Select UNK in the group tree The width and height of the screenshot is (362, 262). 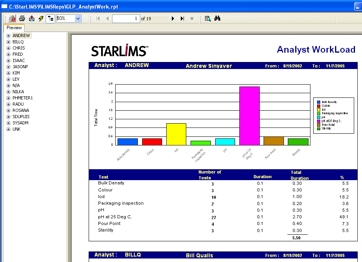tap(16, 129)
